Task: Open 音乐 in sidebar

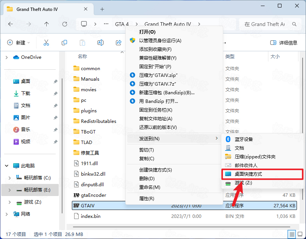Action: click(25, 129)
